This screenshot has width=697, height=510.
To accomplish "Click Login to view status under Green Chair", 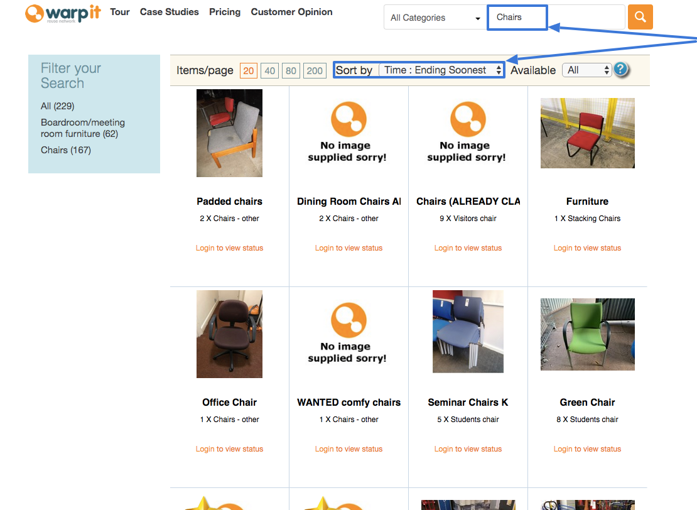I will (587, 449).
